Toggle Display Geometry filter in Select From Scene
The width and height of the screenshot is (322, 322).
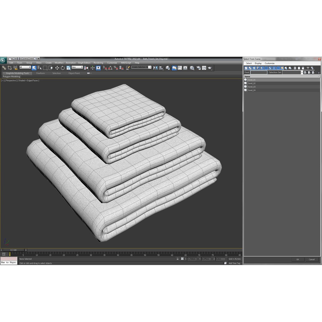click(x=246, y=68)
